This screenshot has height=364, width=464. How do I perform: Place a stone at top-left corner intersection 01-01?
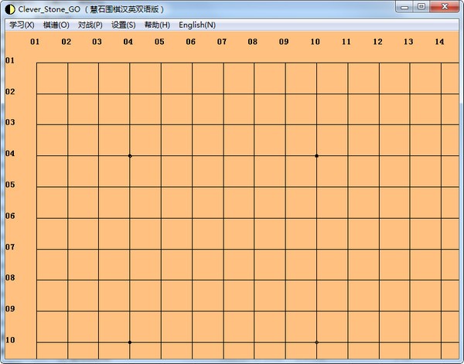pos(36,63)
